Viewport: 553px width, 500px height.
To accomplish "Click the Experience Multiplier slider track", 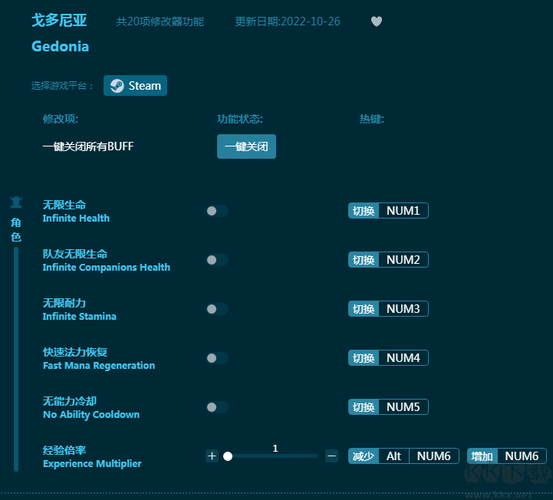I will [x=272, y=456].
